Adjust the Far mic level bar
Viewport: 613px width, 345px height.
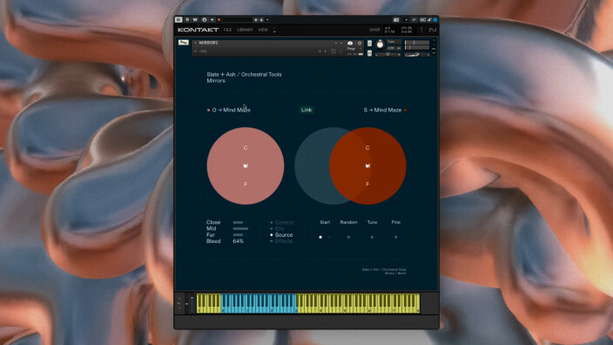pos(238,235)
